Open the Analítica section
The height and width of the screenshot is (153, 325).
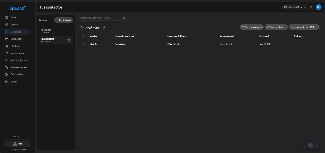[17, 17]
